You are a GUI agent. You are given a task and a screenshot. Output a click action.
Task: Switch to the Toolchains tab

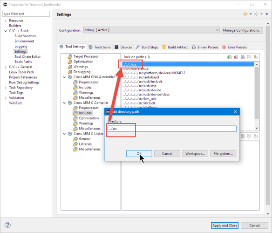pos(100,47)
